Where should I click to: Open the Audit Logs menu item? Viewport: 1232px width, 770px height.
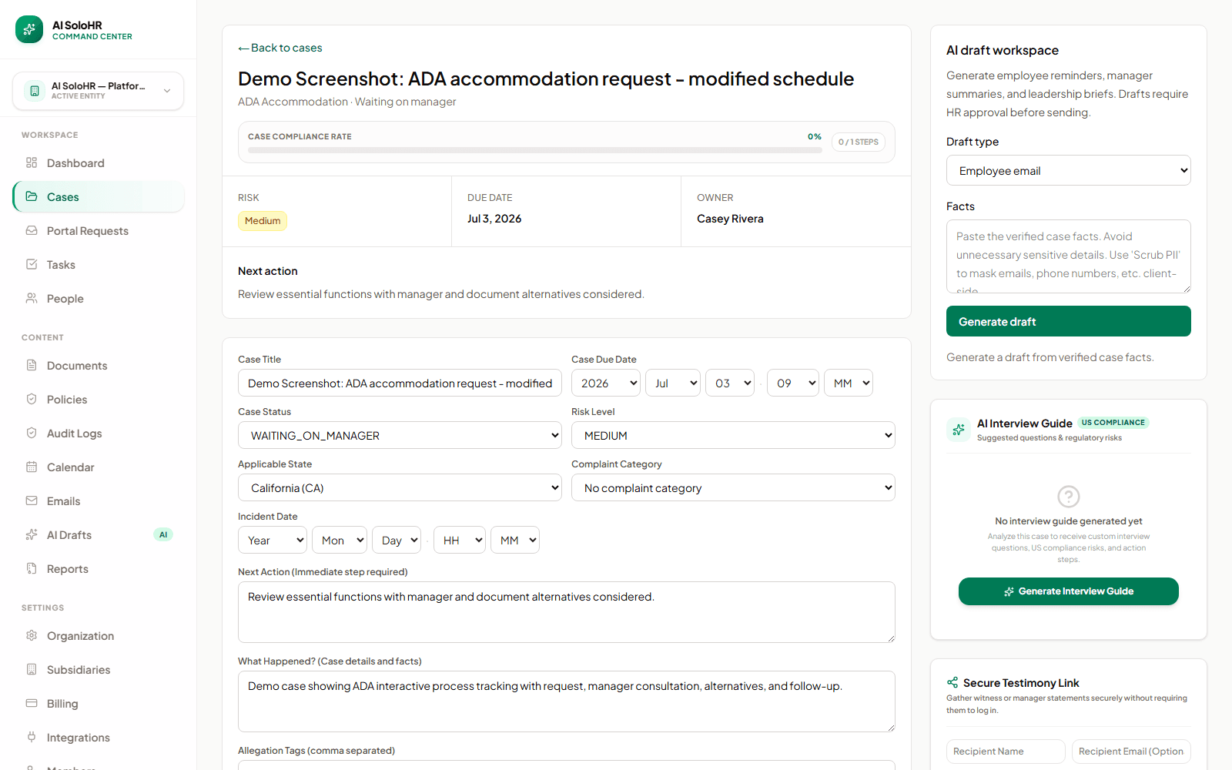point(98,433)
